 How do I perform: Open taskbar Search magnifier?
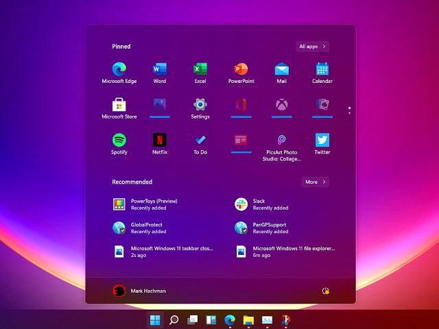(x=174, y=320)
